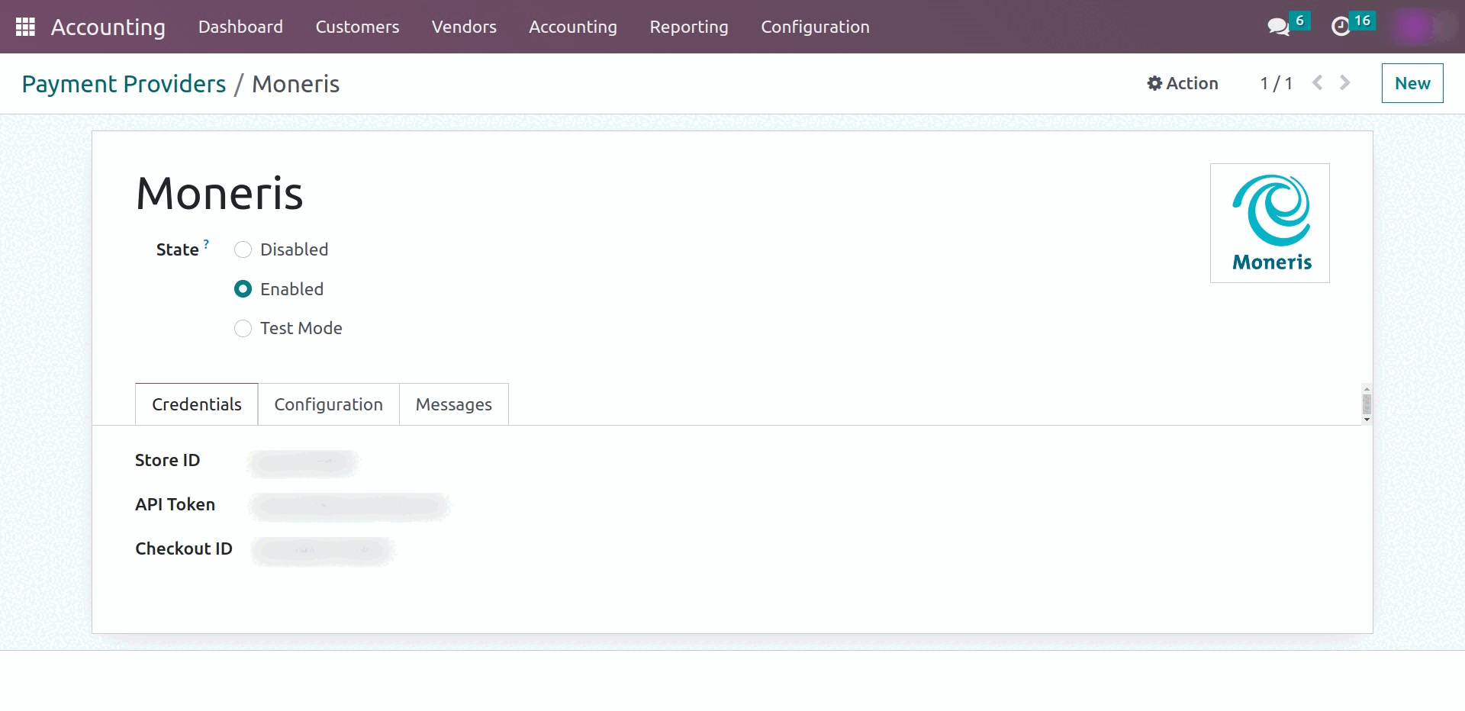Navigate to Payment Providers breadcrumb

tap(124, 84)
